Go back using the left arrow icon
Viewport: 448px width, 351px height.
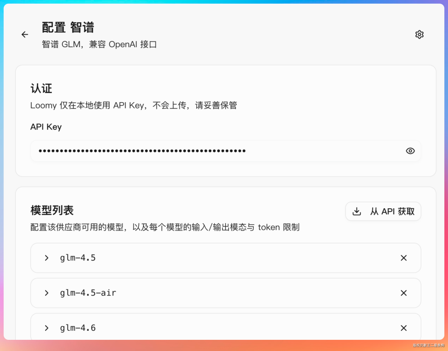pyautogui.click(x=25, y=34)
